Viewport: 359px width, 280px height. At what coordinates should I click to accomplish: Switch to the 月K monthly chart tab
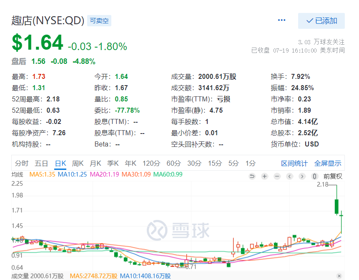(x=95, y=163)
